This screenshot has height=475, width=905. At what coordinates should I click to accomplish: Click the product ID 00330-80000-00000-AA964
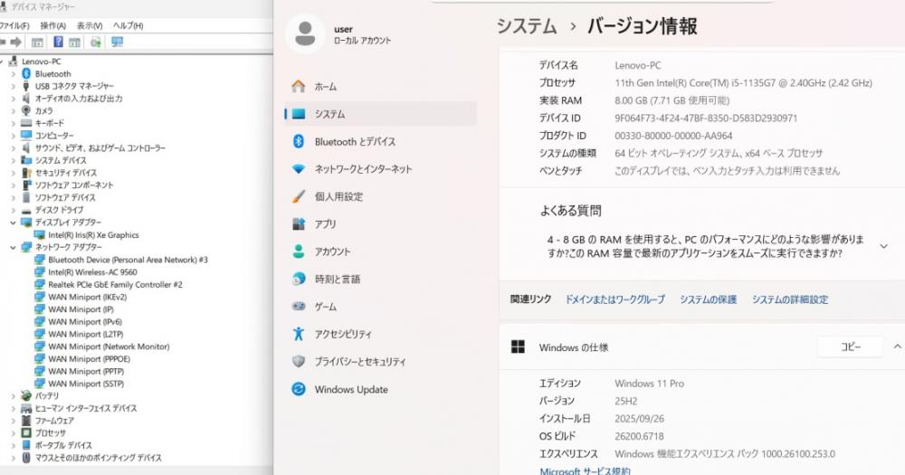pos(673,136)
